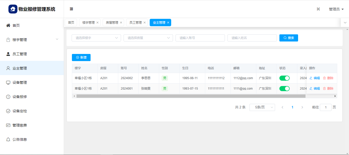The height and width of the screenshot is (155, 349).
Task: Click the home icon in sidebar
Action: click(8, 25)
